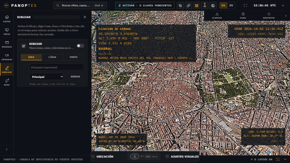Enter fullscreen with the expand-corners icon

(245, 5)
